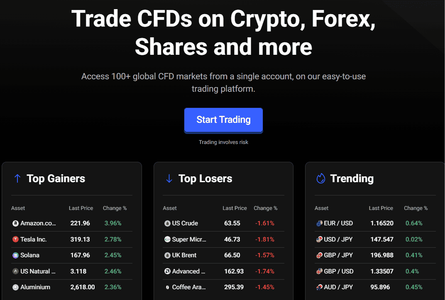Viewport: 445px width, 300px height.
Task: Click the Tesla Inc. change 2.78%
Action: click(113, 239)
